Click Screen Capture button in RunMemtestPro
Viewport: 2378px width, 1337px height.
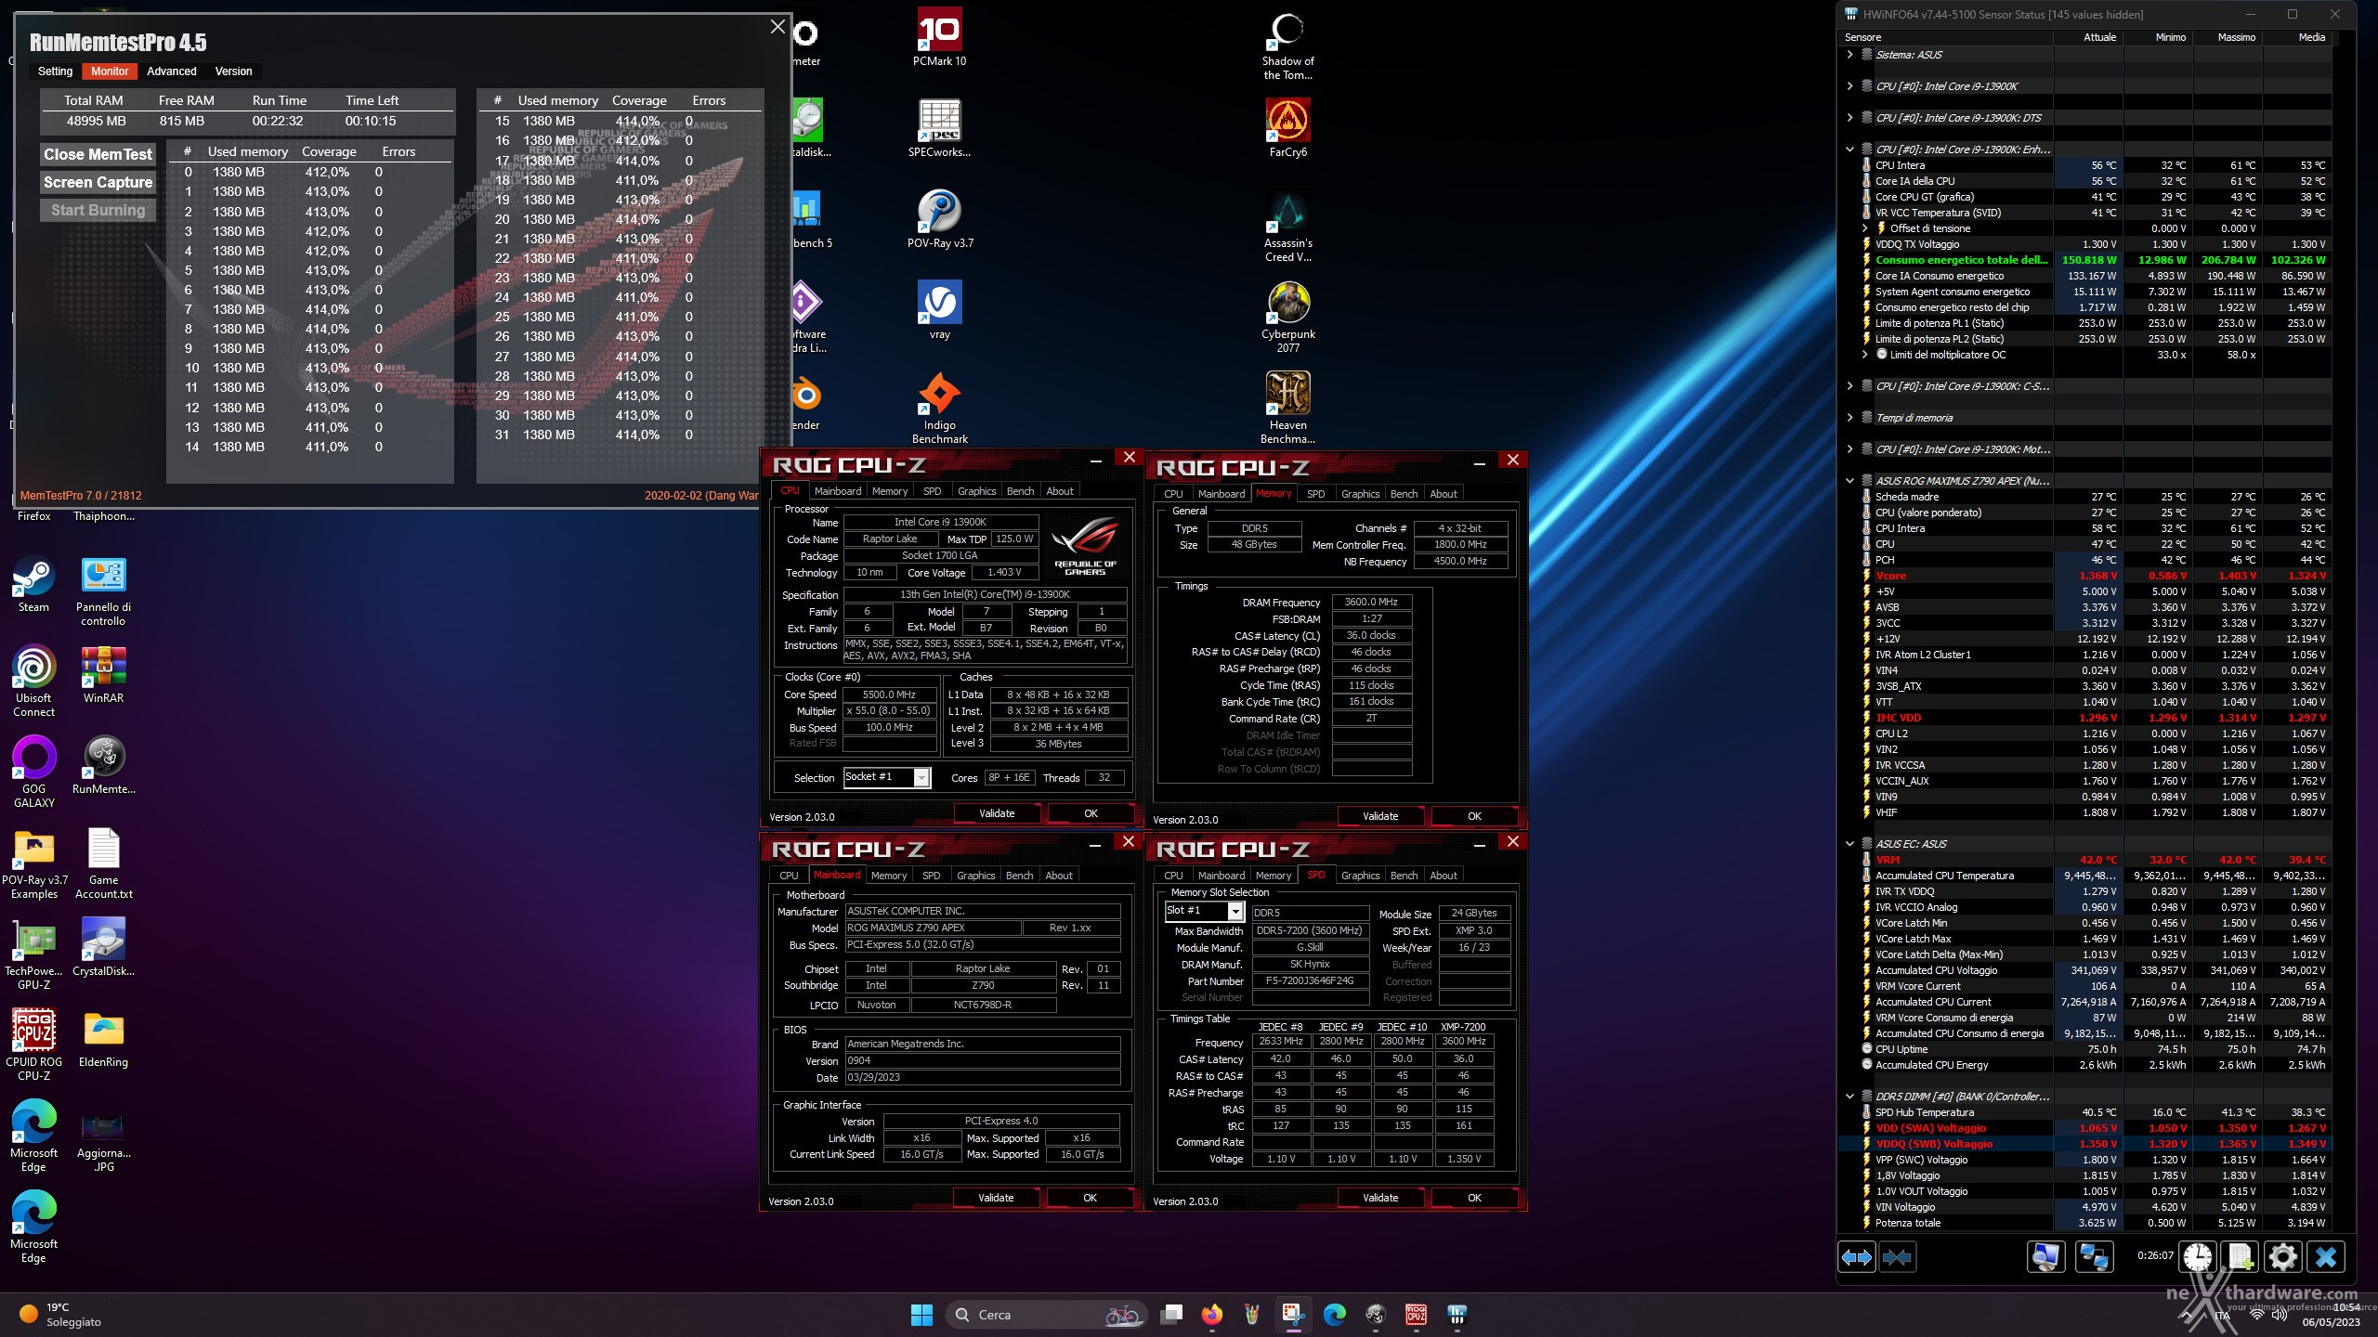pyautogui.click(x=98, y=183)
